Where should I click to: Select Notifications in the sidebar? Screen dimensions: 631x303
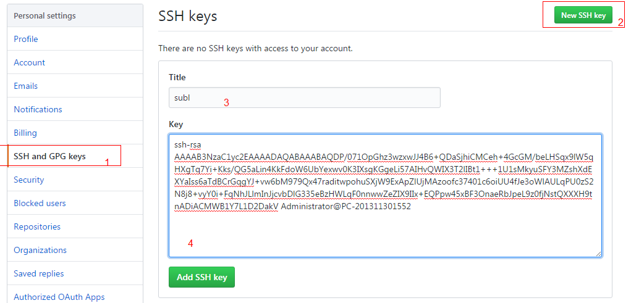pyautogui.click(x=38, y=109)
